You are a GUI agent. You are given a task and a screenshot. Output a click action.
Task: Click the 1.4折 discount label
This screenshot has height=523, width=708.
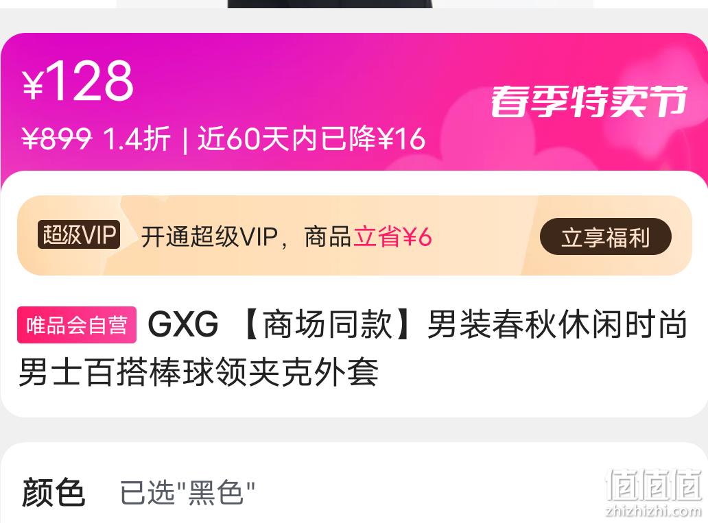point(137,138)
